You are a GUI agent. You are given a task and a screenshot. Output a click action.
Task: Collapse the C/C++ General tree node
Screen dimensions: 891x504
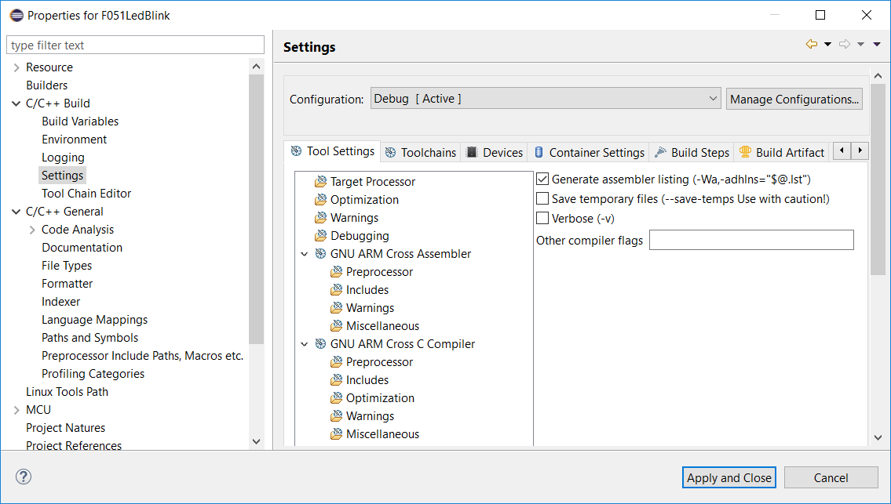click(16, 212)
